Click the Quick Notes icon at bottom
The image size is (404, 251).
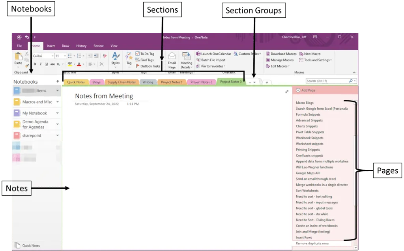coord(17,245)
